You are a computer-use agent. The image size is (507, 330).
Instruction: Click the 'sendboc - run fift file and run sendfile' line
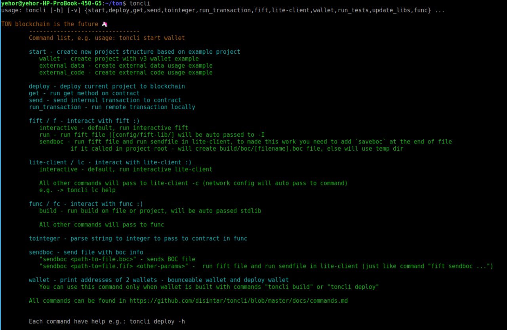pos(246,141)
